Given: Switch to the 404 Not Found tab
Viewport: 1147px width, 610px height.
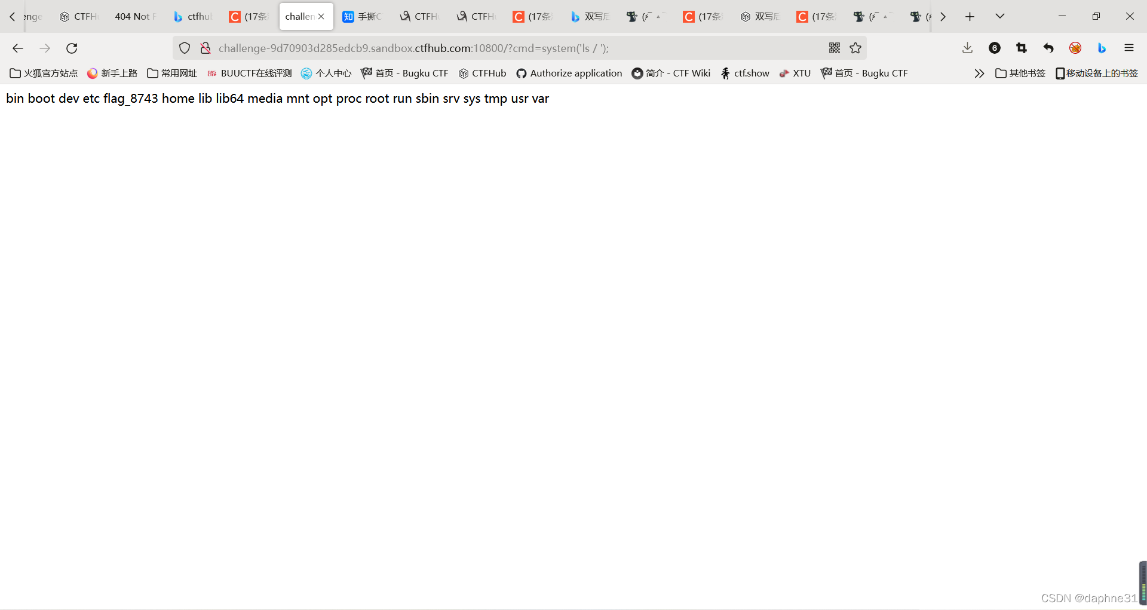Looking at the screenshot, I should pyautogui.click(x=135, y=17).
